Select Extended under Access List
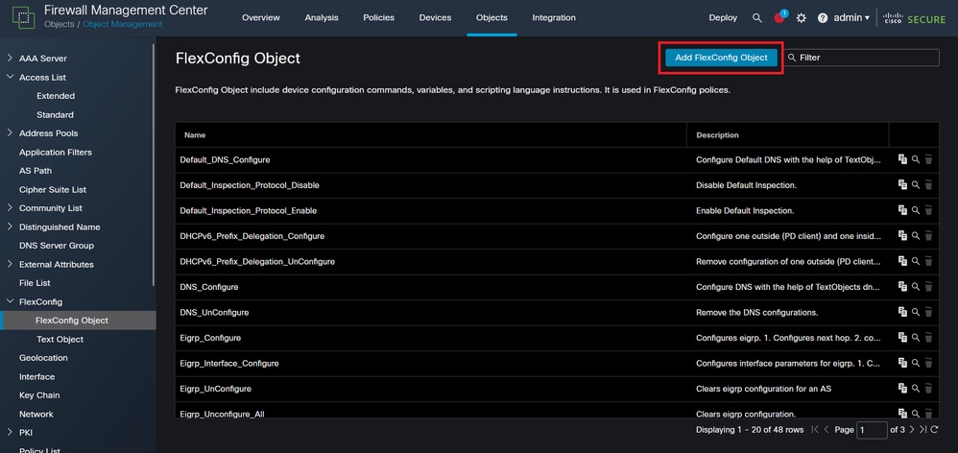958x453 pixels. [56, 96]
